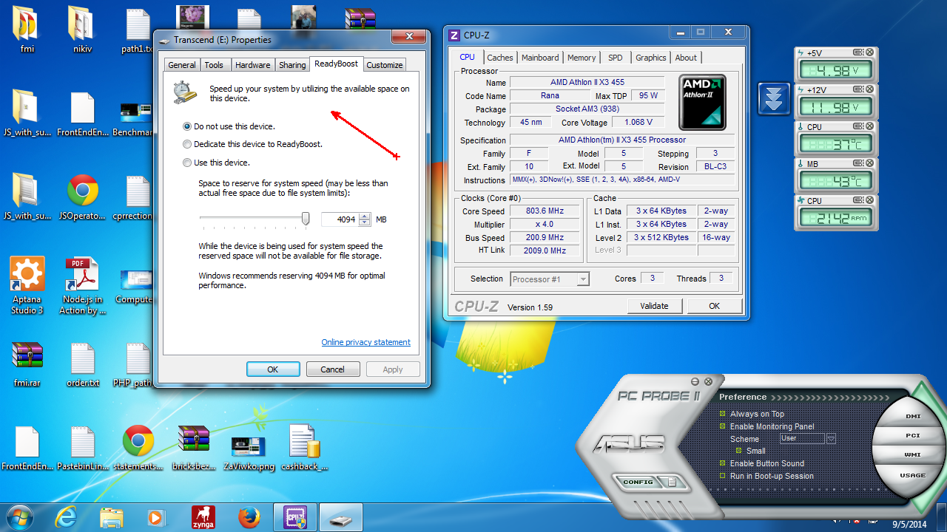
Task: Switch to Caches tab in CPU-Z
Action: pos(500,58)
